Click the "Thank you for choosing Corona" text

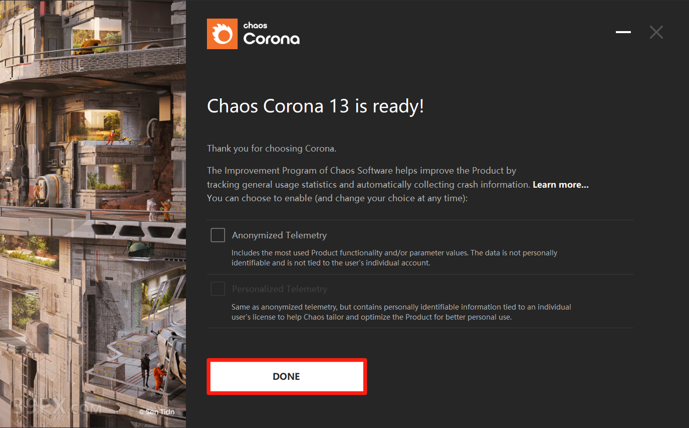click(x=272, y=149)
